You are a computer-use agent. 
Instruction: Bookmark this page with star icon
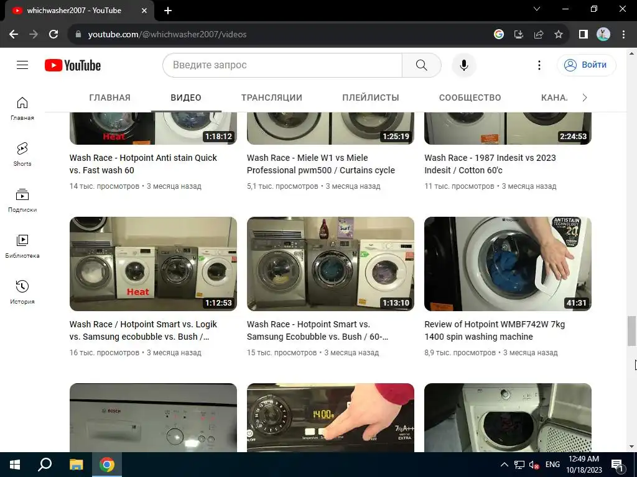tap(559, 34)
